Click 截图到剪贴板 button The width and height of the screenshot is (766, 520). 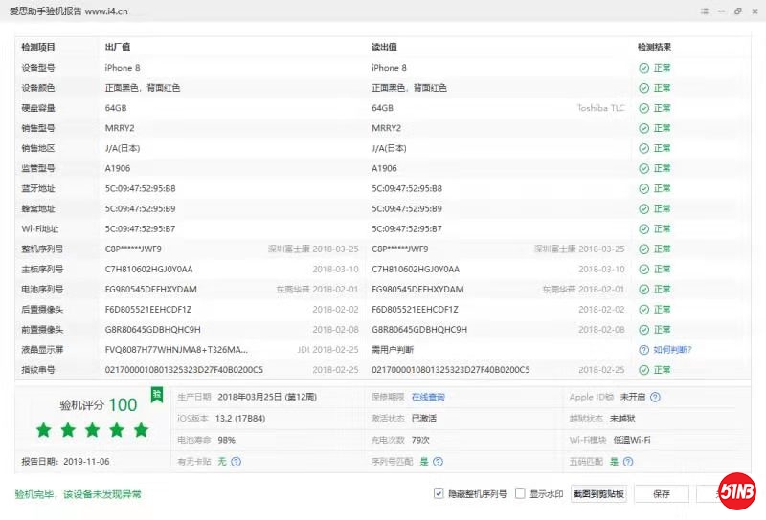click(598, 494)
